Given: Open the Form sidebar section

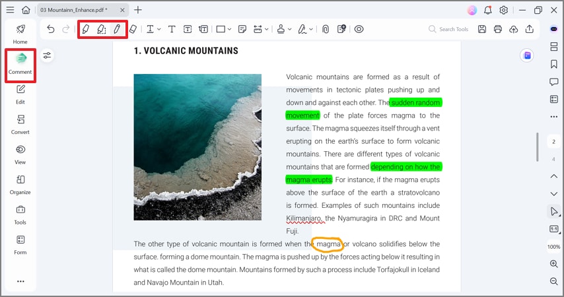Looking at the screenshot, I should pyautogui.click(x=20, y=246).
